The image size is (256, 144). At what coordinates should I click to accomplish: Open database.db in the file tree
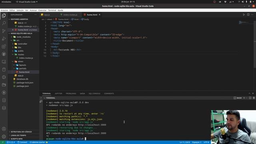click(x=22, y=79)
